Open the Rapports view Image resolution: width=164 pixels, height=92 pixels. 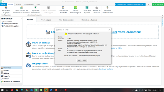click(x=11, y=76)
